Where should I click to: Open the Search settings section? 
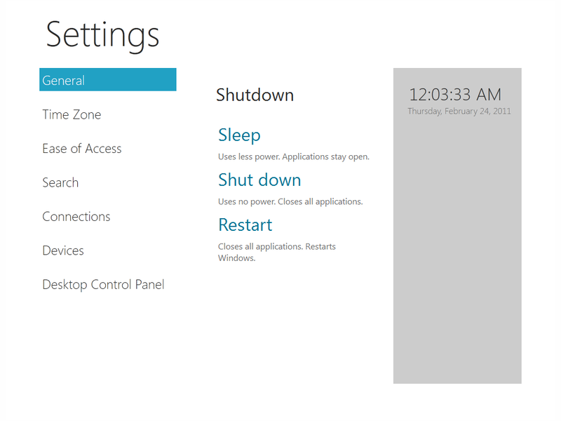(x=60, y=182)
